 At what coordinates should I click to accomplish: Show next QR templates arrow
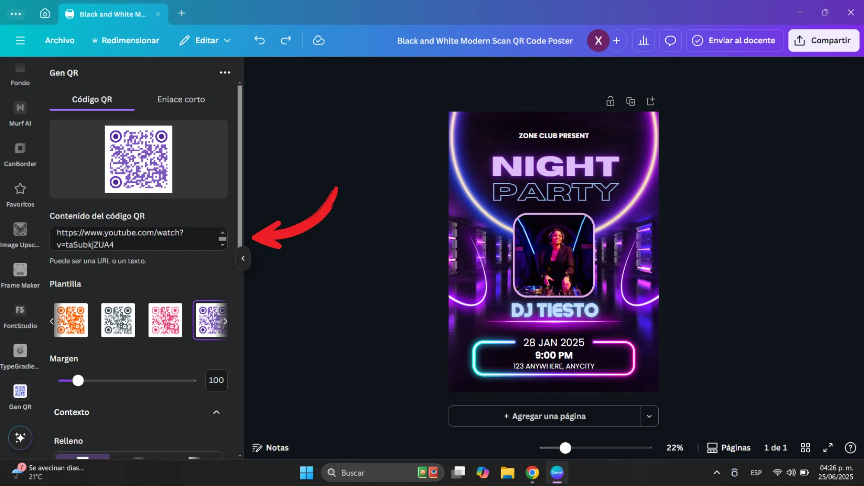point(226,321)
